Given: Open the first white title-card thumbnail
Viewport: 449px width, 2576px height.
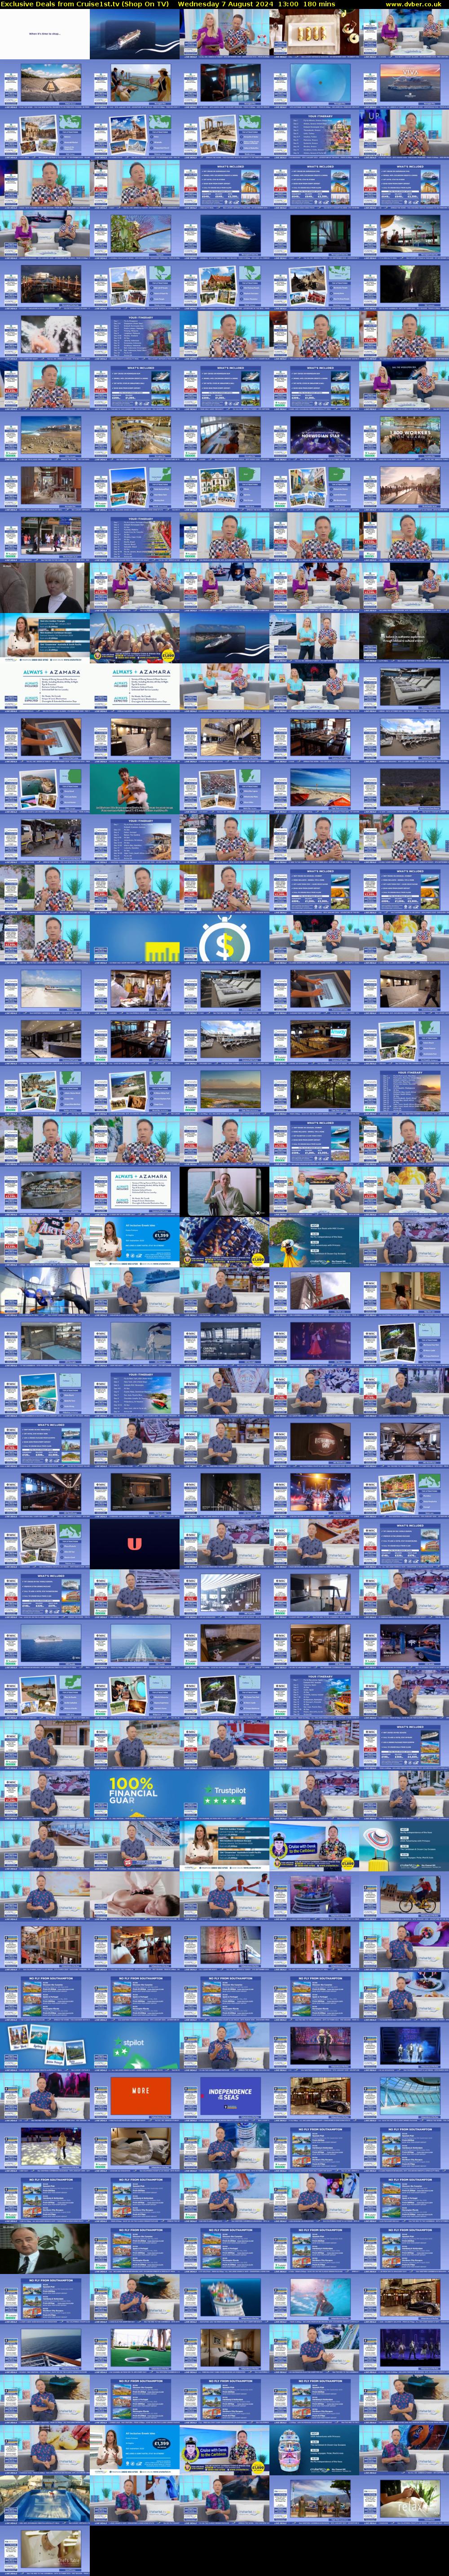Looking at the screenshot, I should tap(45, 34).
